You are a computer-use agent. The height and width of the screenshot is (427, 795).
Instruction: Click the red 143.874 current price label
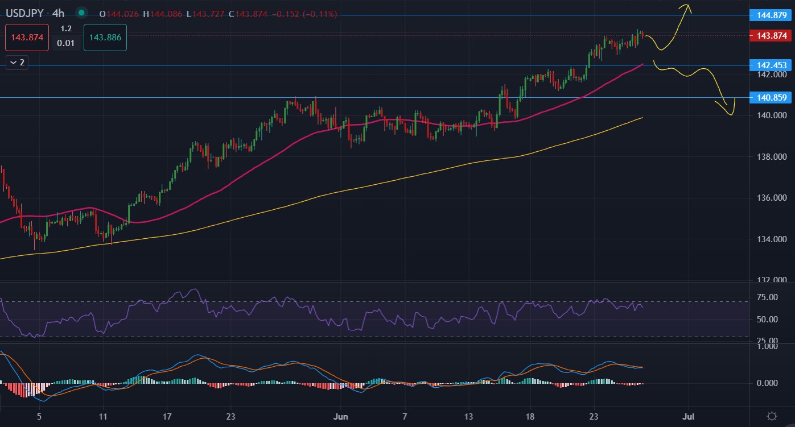point(771,36)
